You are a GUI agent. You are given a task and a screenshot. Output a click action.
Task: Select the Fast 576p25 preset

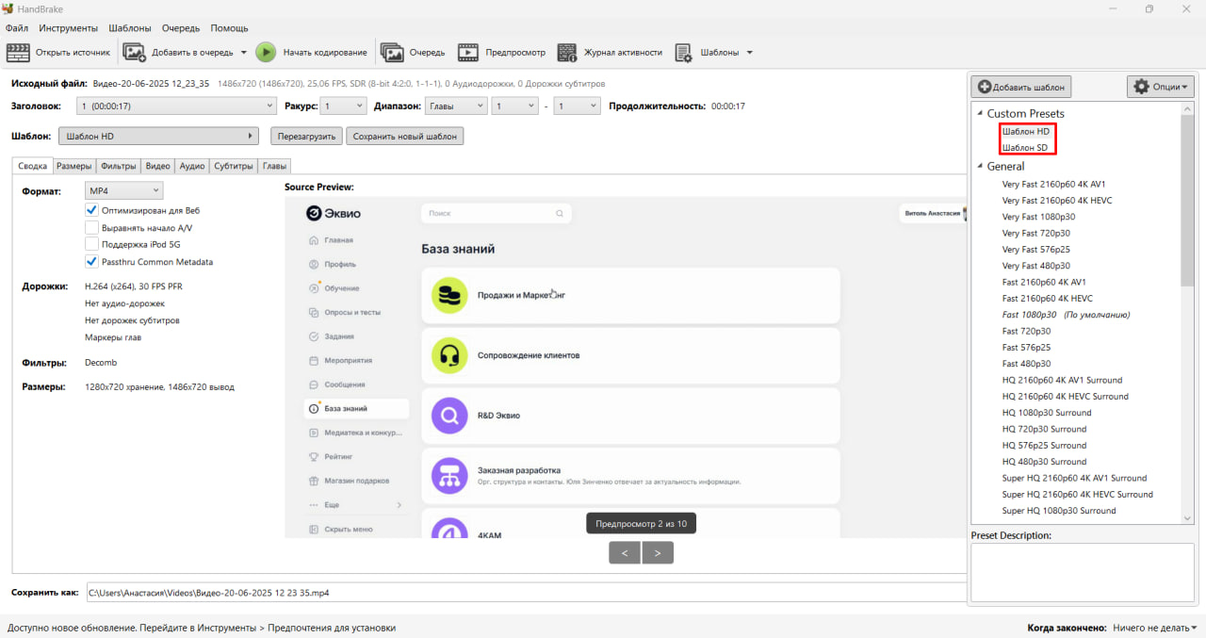click(x=1026, y=348)
